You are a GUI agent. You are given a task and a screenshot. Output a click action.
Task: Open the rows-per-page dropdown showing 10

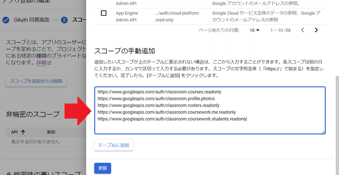pyautogui.click(x=254, y=30)
